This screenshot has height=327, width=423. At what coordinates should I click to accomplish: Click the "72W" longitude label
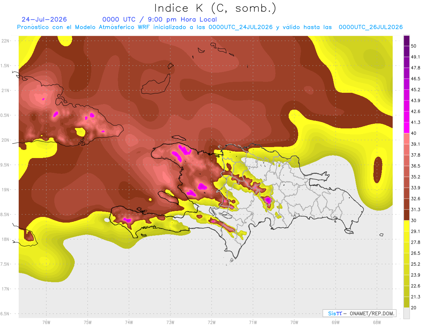tap(211, 322)
